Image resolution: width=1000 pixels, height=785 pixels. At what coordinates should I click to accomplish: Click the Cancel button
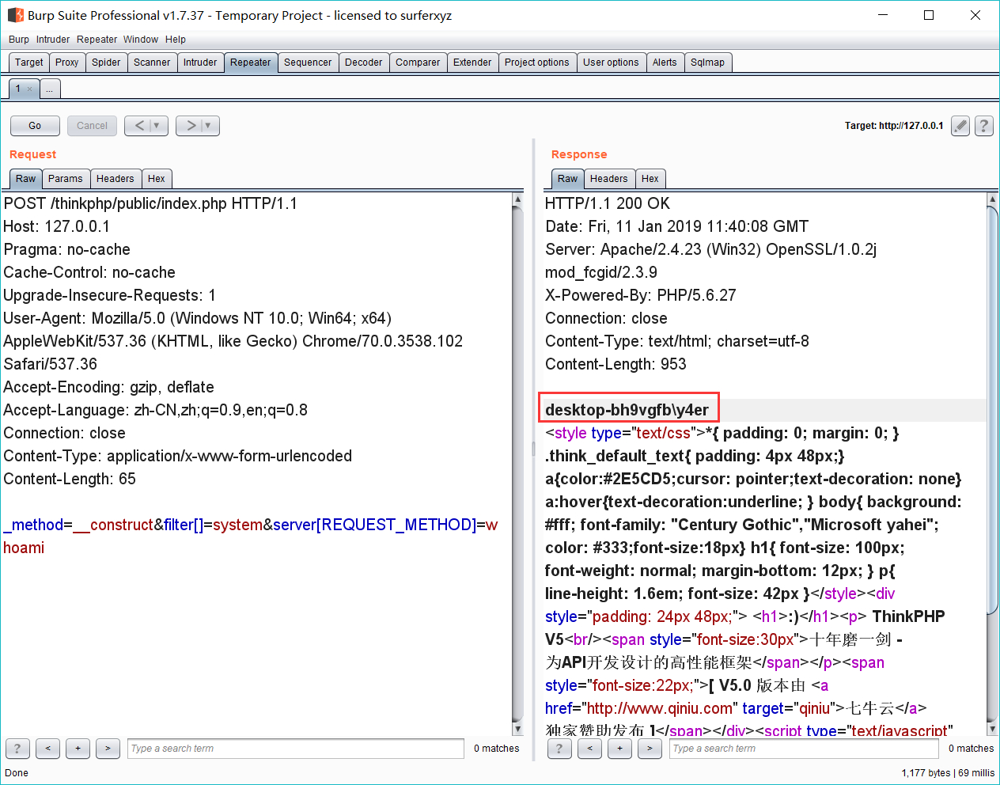92,125
